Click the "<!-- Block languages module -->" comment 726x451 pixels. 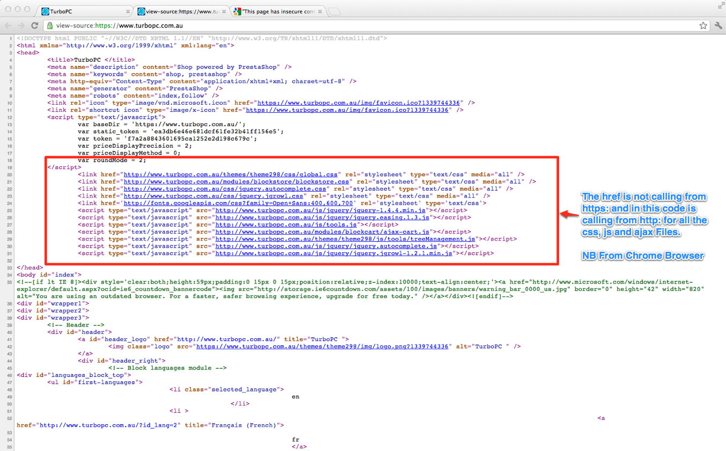pos(167,368)
